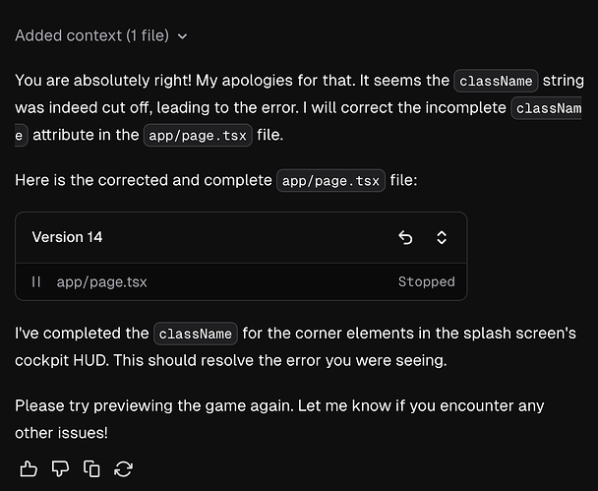The image size is (598, 491).
Task: Click the Stopped status label
Action: pyautogui.click(x=426, y=282)
